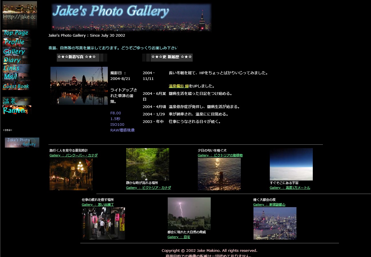Open Gallery from the left sidebar
Viewport: 371px width, 257px height.
tap(14, 51)
